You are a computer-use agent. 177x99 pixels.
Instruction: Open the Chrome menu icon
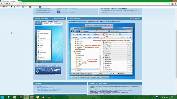(175, 4)
